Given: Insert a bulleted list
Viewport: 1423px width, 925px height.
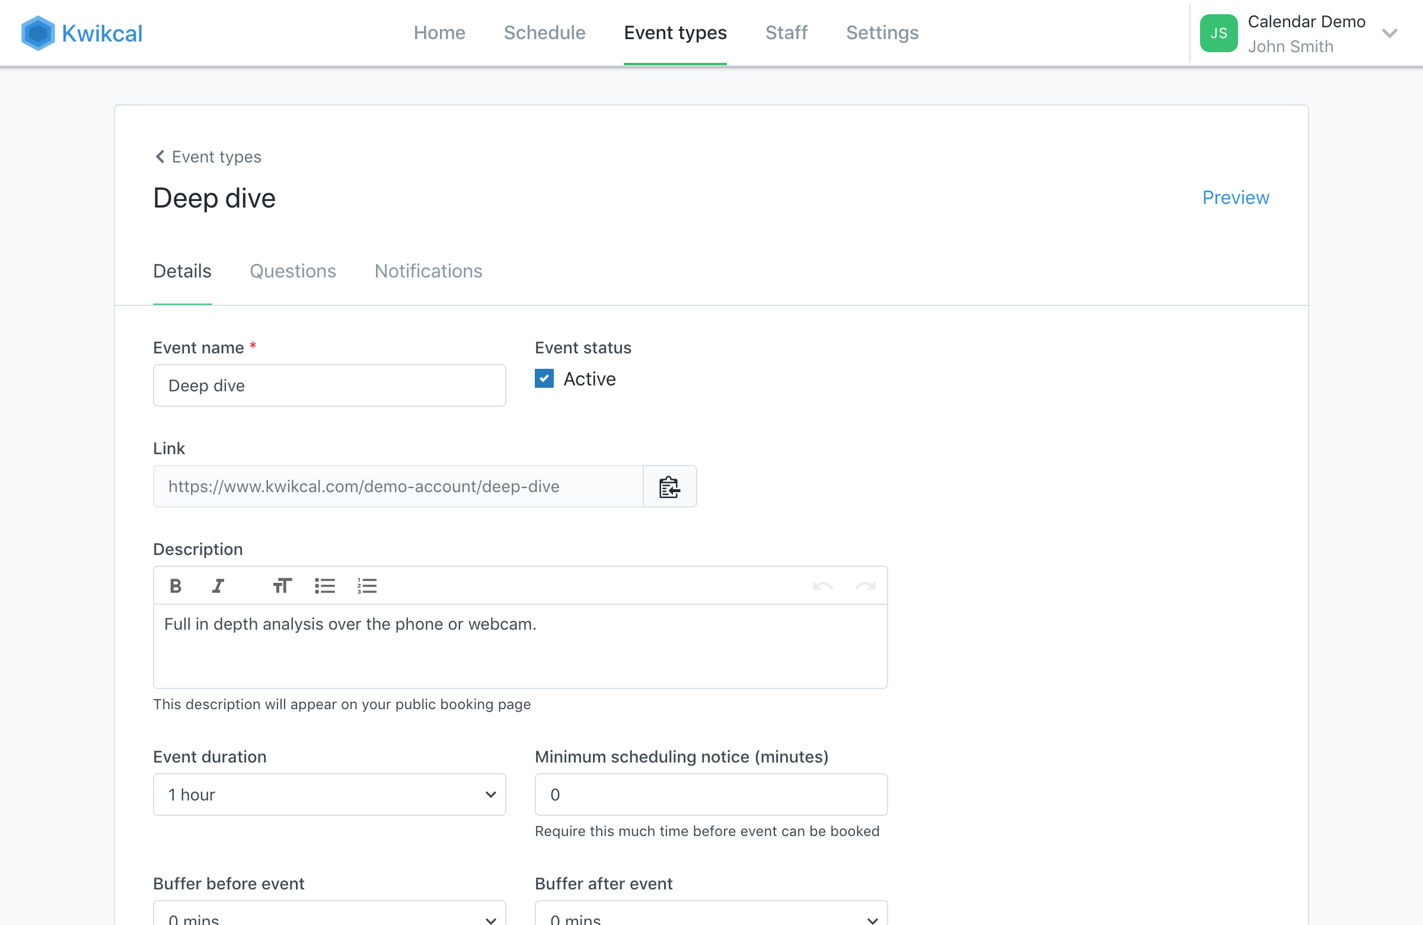Looking at the screenshot, I should tap(325, 586).
